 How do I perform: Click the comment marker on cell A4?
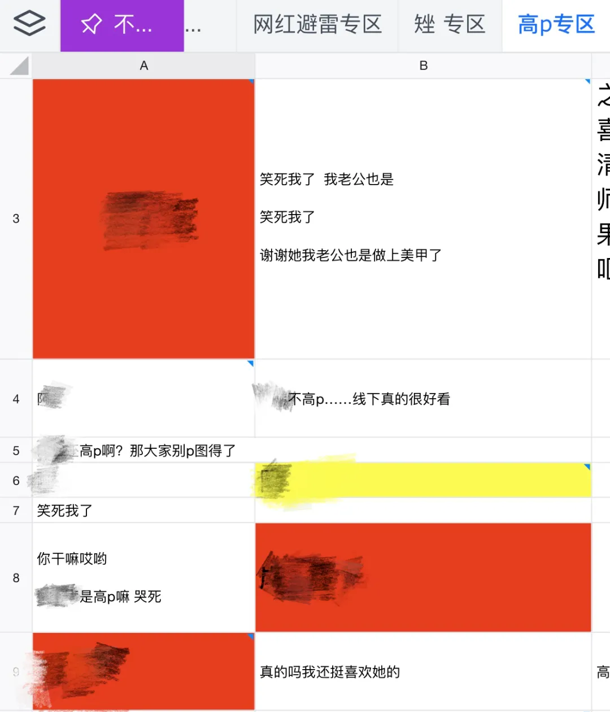(x=251, y=363)
